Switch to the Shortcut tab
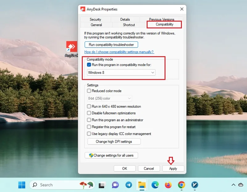 (129, 25)
